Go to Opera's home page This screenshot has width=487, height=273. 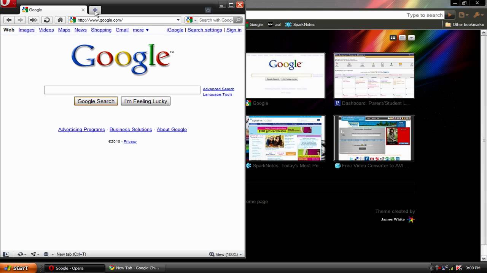coord(60,20)
